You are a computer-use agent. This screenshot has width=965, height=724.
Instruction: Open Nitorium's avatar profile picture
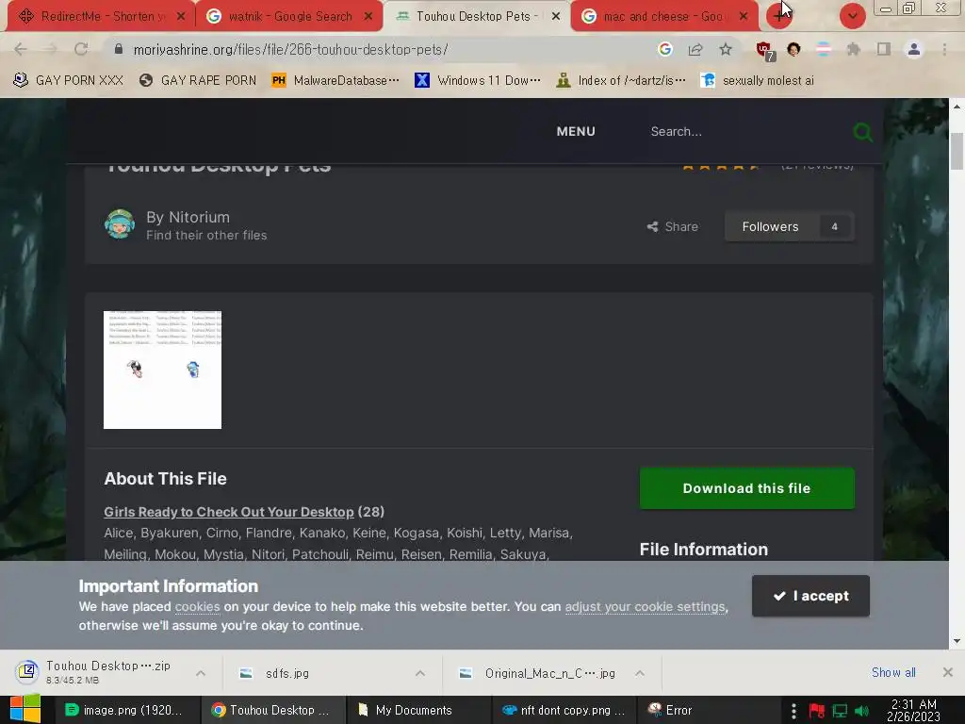coord(120,223)
